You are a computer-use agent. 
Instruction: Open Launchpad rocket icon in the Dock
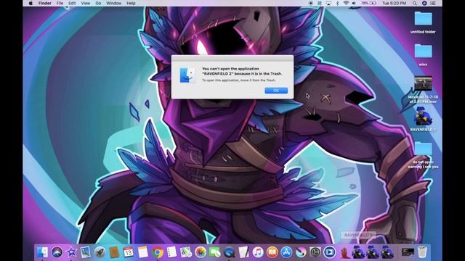[100, 252]
